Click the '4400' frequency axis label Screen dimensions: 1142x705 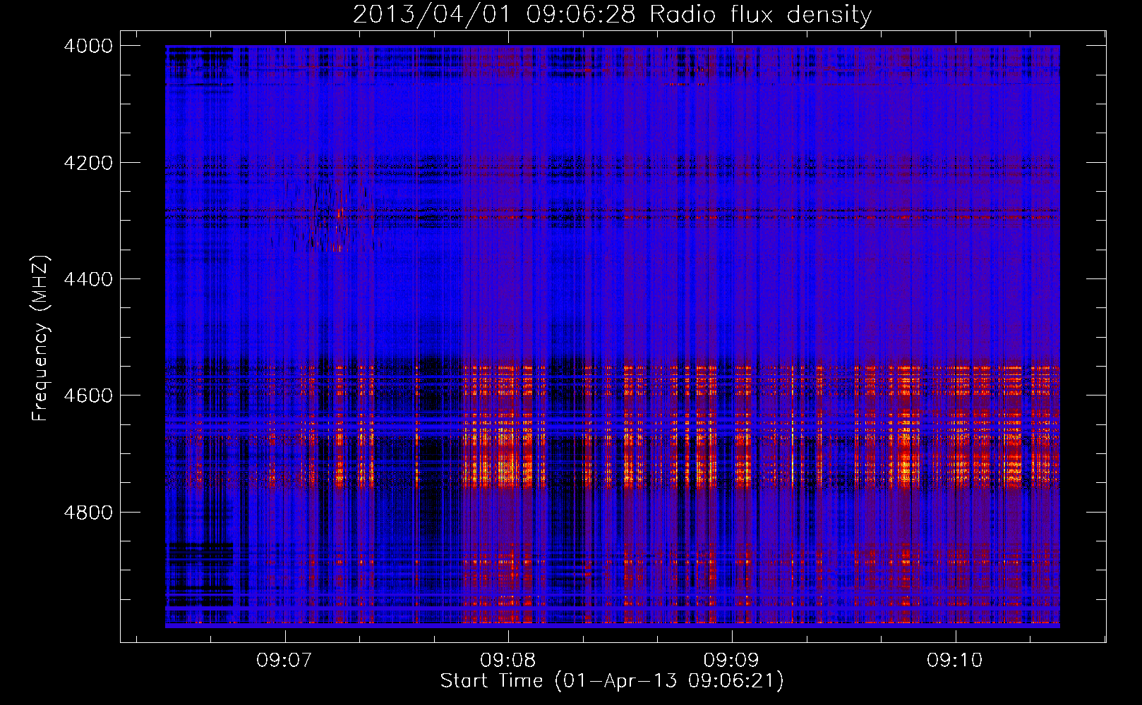tap(88, 279)
